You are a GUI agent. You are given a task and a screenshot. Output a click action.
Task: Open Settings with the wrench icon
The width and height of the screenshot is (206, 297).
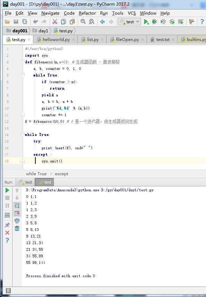191,22
